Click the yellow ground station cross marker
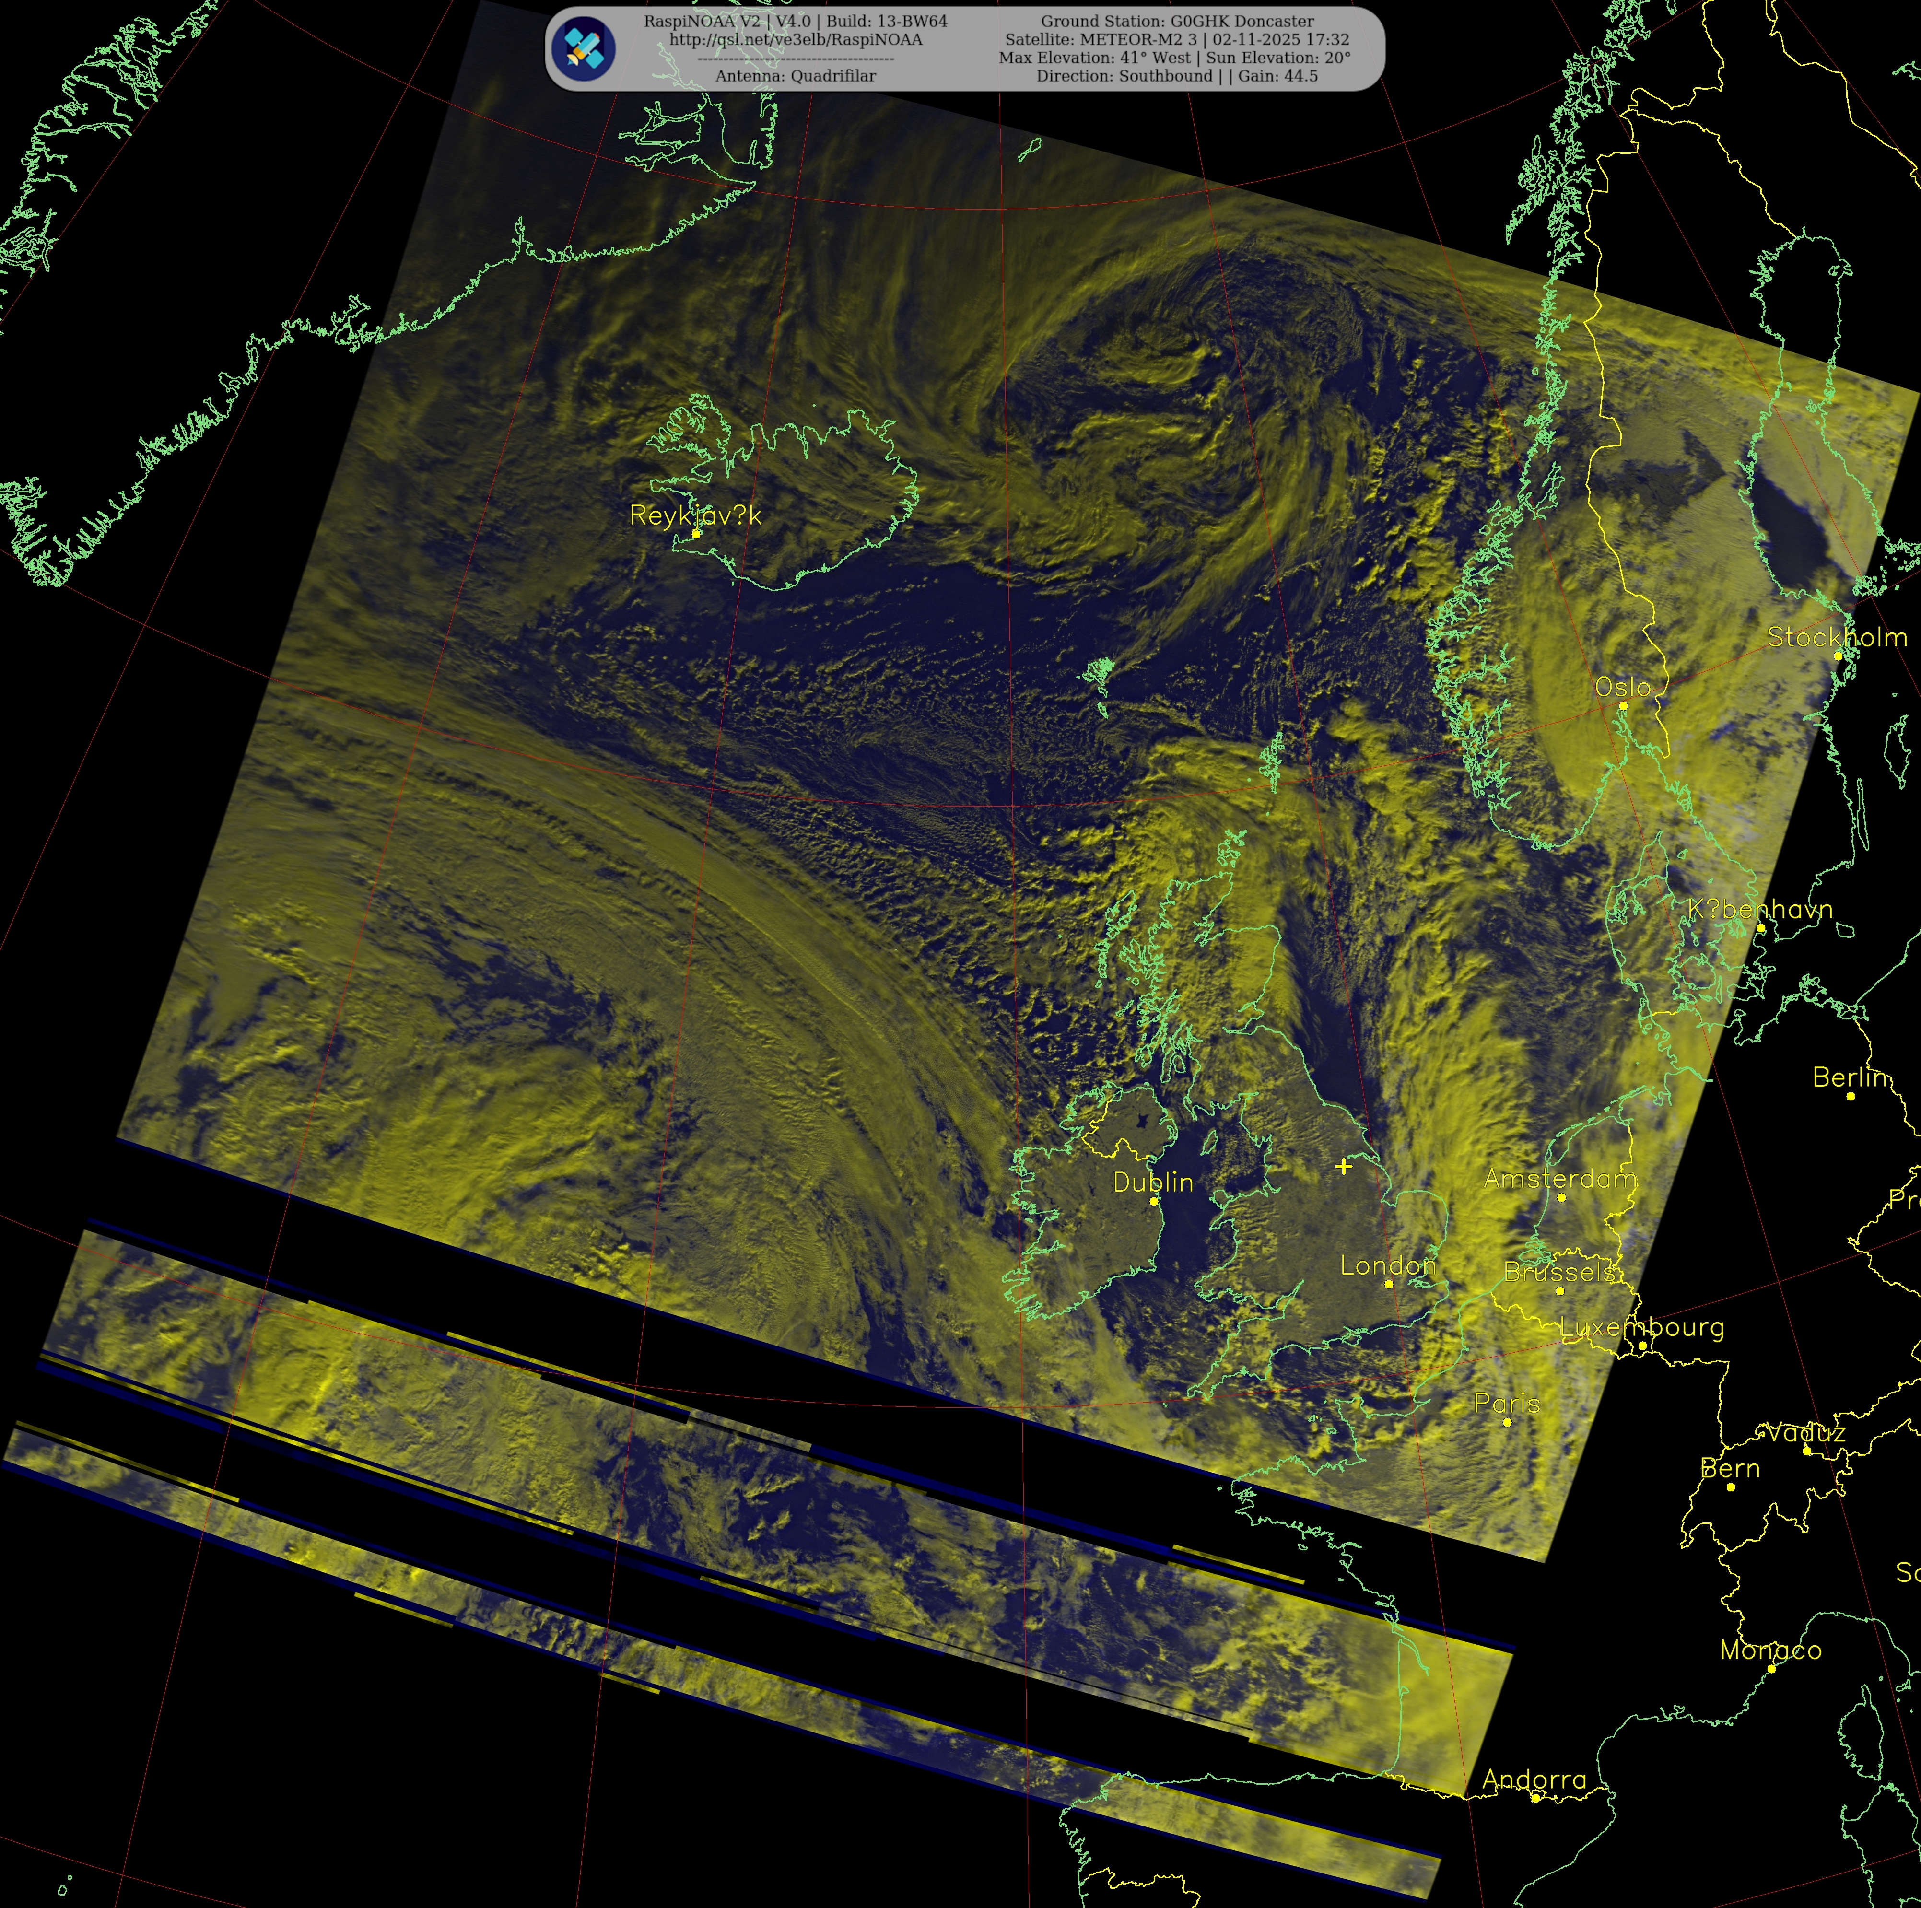Screen dimensions: 1921x1908 pos(1343,1166)
